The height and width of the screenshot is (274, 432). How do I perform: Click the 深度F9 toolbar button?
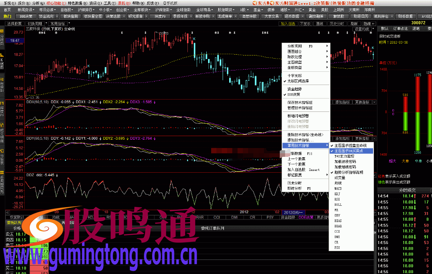pos(160,16)
